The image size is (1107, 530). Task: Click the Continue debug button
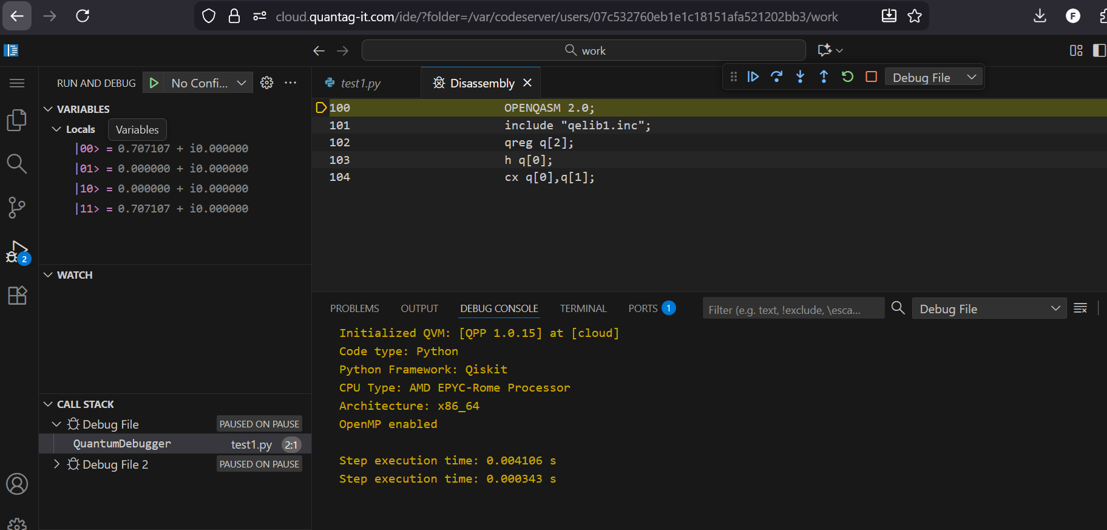point(753,77)
